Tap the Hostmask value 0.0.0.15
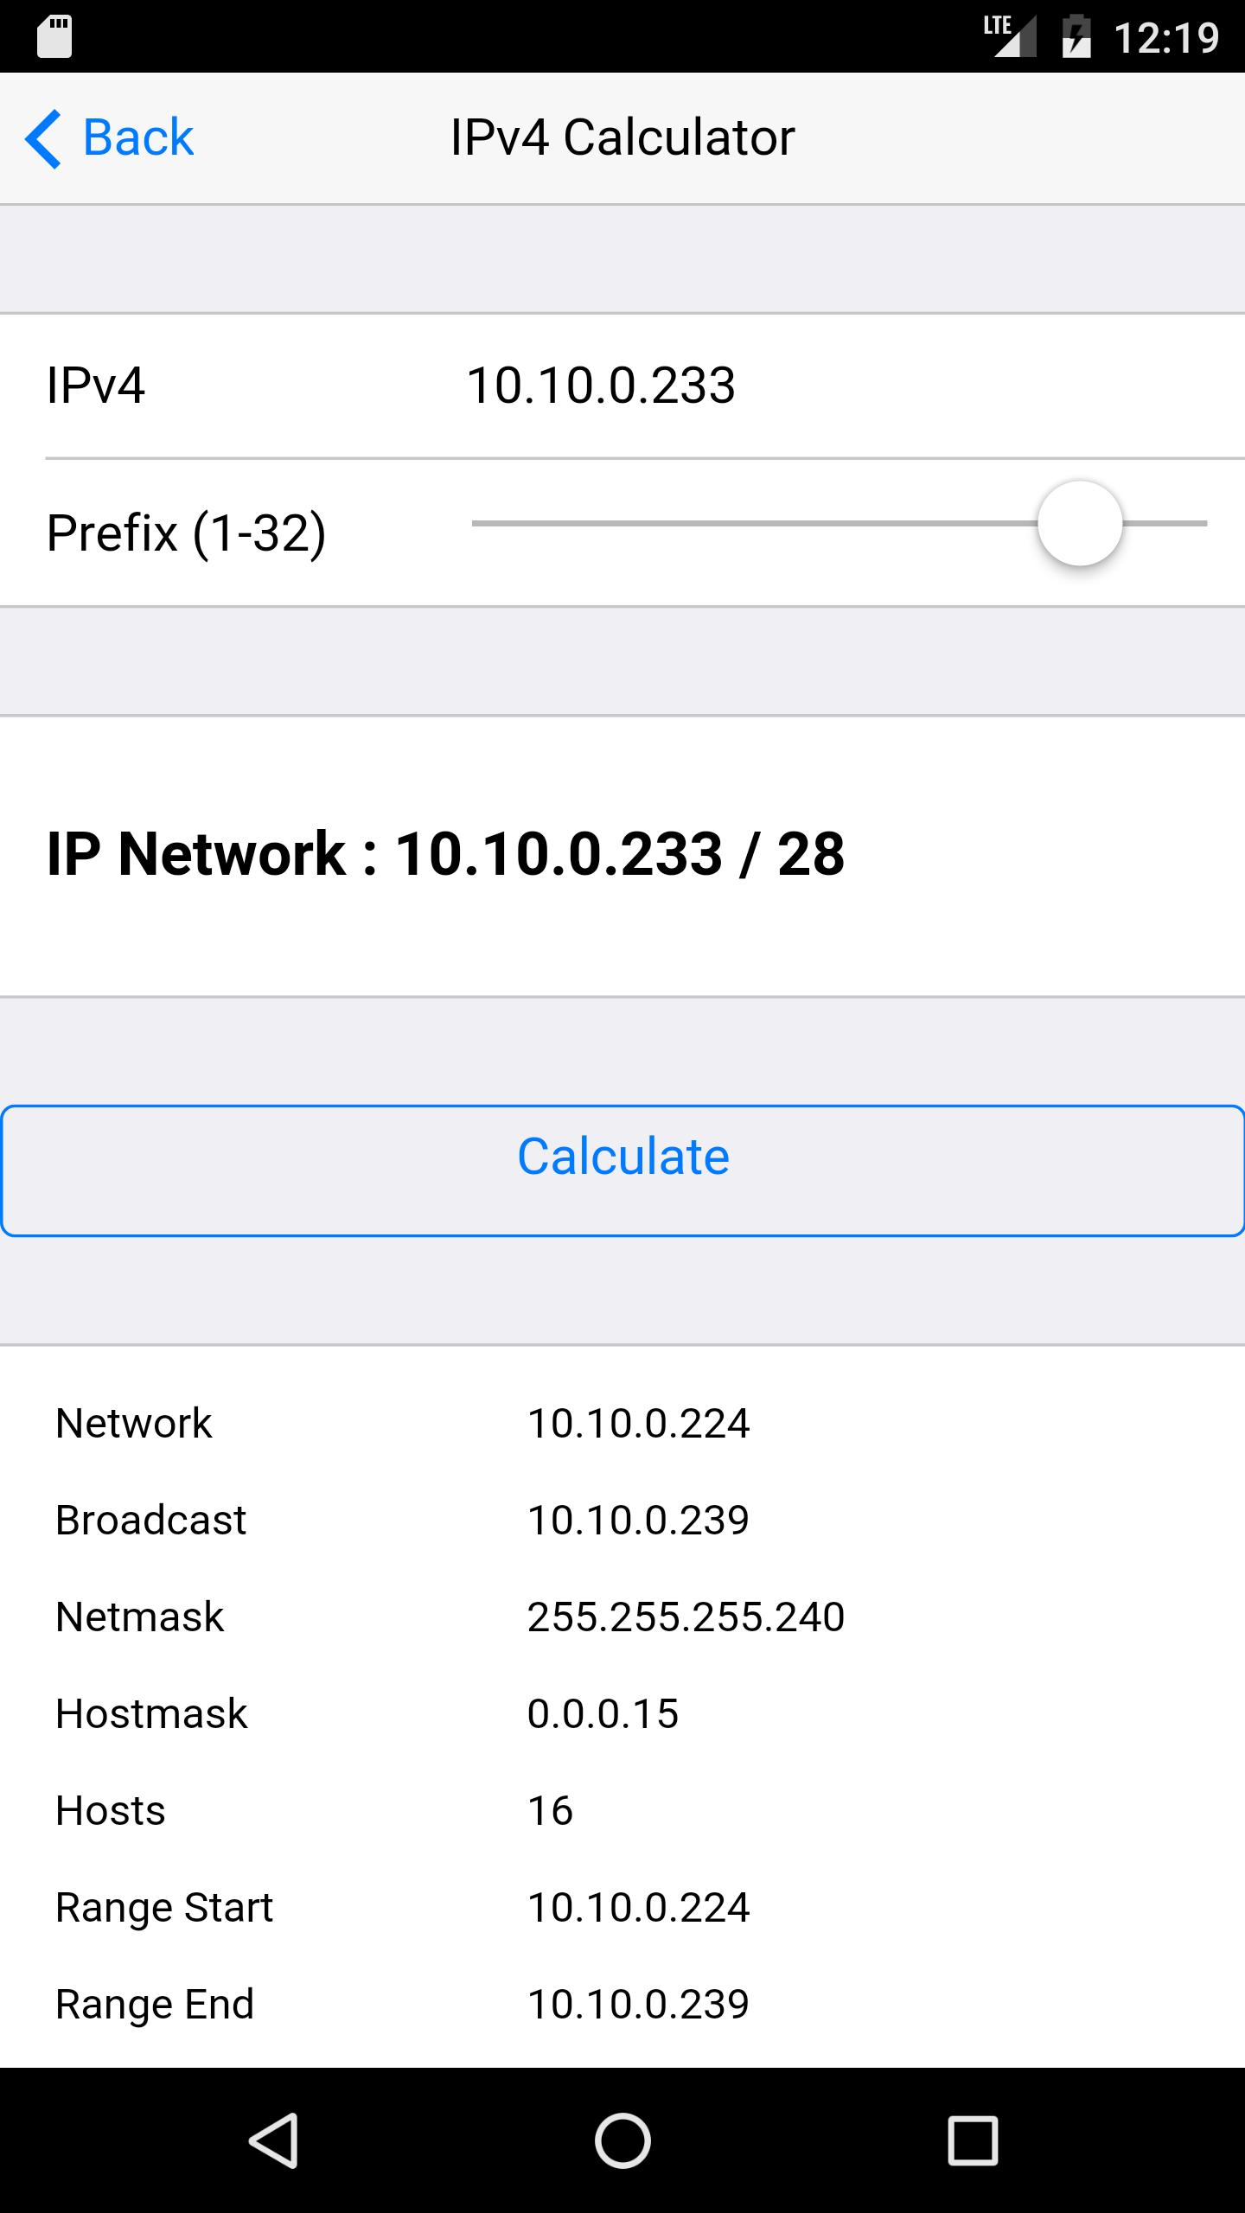 coord(603,1714)
